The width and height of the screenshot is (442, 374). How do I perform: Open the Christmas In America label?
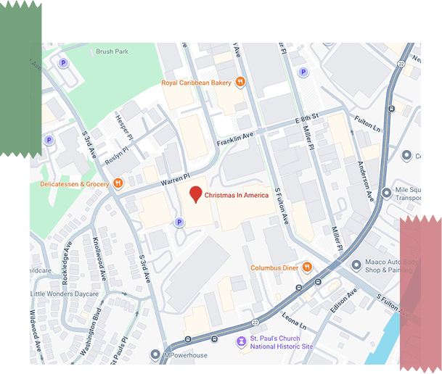[236, 195]
